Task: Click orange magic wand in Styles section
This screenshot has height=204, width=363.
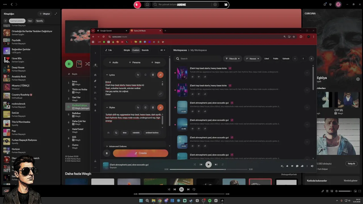Action: click(160, 107)
